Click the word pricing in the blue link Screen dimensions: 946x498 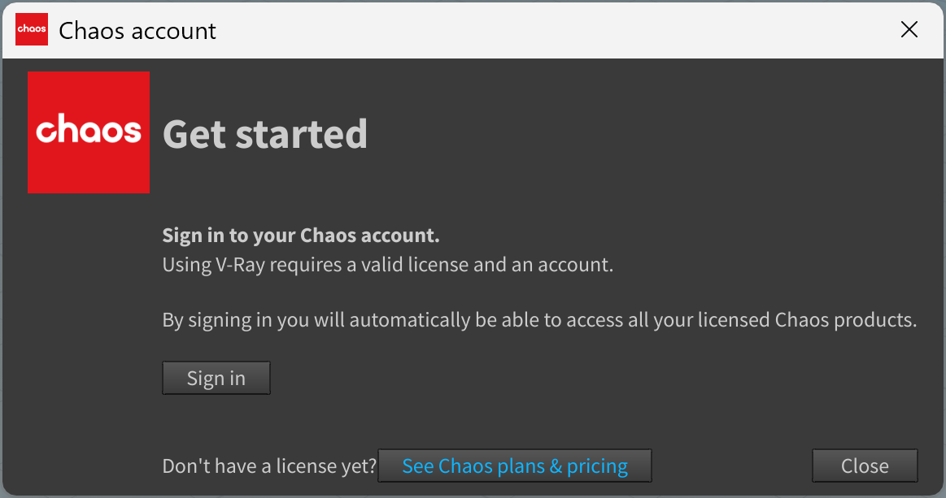[x=597, y=466]
